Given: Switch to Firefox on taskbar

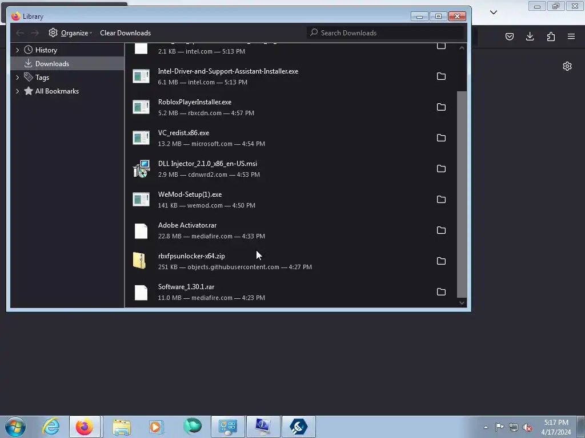Looking at the screenshot, I should click(x=85, y=427).
